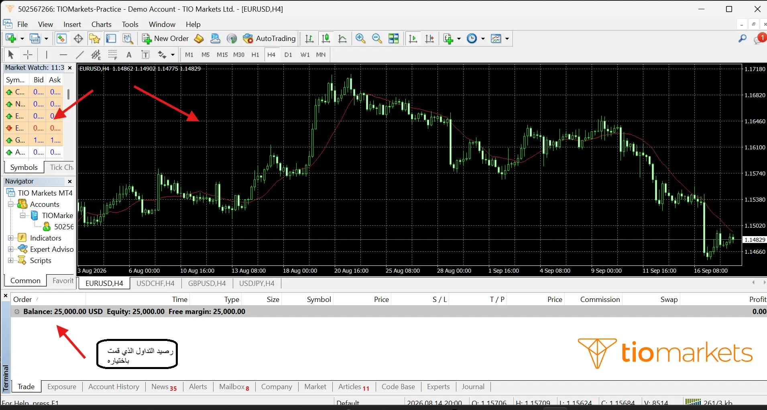Select the horizontal line drawing tool
The width and height of the screenshot is (767, 410).
click(x=63, y=55)
